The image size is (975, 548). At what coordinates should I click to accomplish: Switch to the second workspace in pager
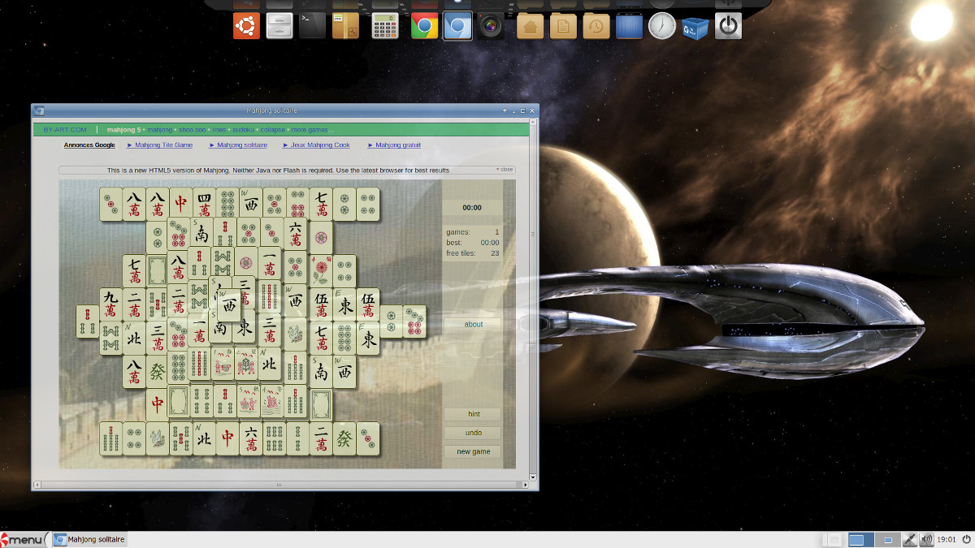coord(888,539)
